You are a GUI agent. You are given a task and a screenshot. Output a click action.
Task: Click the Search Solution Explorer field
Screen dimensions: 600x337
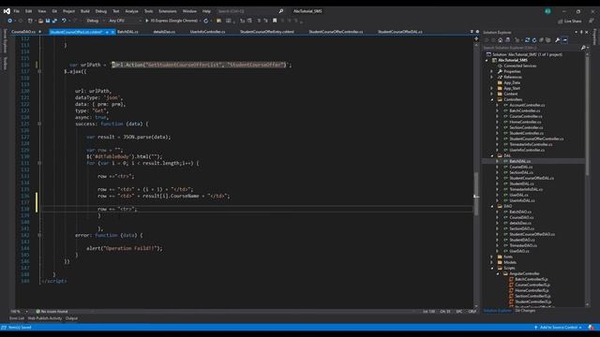tap(532, 48)
